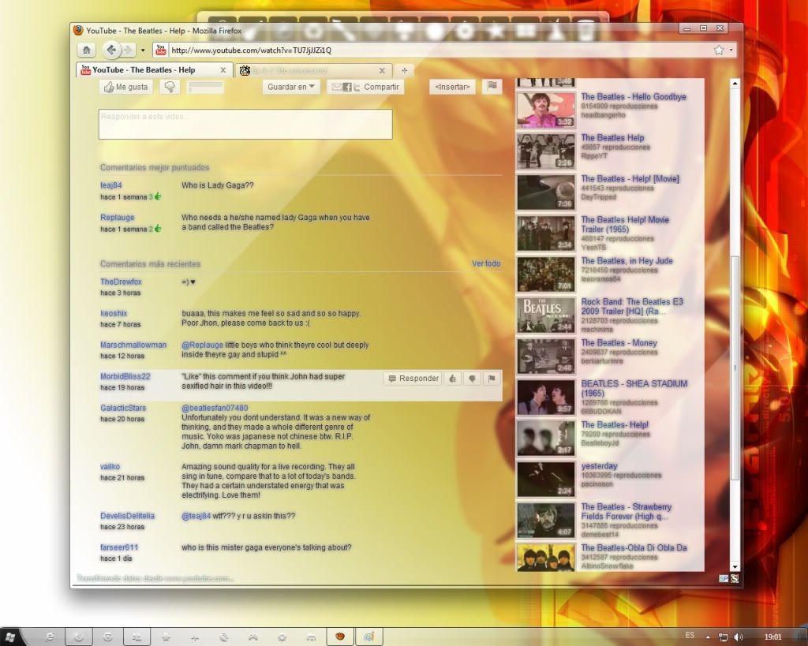Close the second browser tab
This screenshot has height=646, width=808.
coord(382,70)
